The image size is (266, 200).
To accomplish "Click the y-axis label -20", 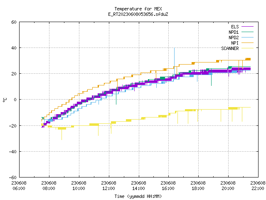I will point(12,126).
